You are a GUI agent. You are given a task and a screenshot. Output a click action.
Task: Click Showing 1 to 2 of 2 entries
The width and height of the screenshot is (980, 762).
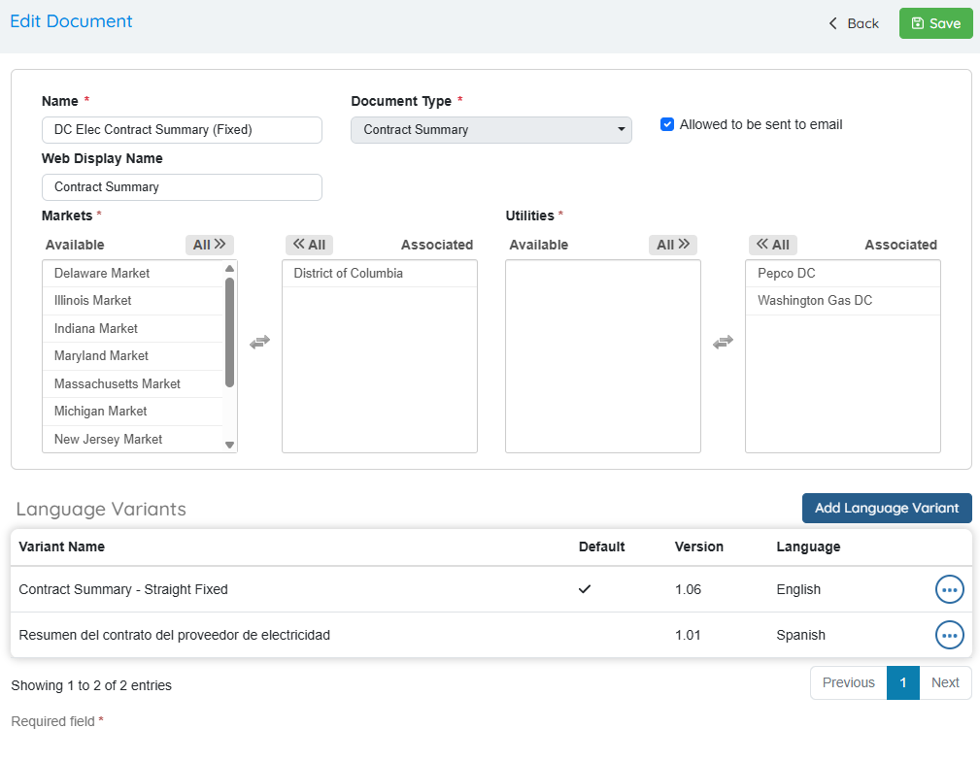(x=91, y=685)
